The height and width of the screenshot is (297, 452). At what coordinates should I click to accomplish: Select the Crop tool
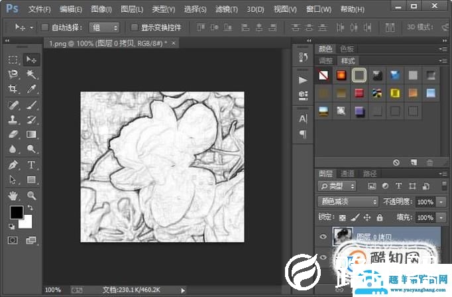point(13,89)
